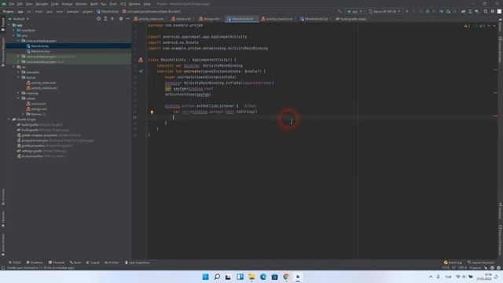Toggle the Structure tool window button
The width and height of the screenshot is (503, 283).
(x=3, y=197)
